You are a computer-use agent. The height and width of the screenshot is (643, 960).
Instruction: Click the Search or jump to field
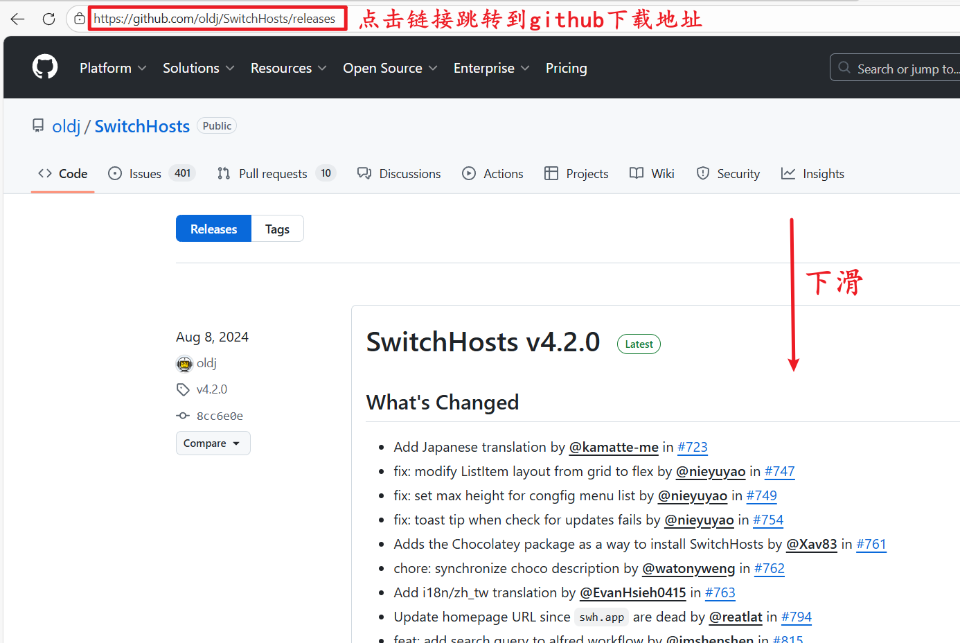click(x=895, y=68)
